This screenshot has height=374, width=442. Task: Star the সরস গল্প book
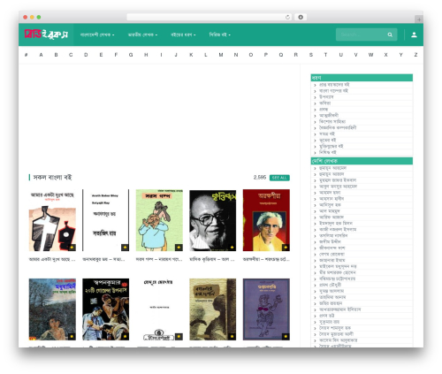click(179, 248)
